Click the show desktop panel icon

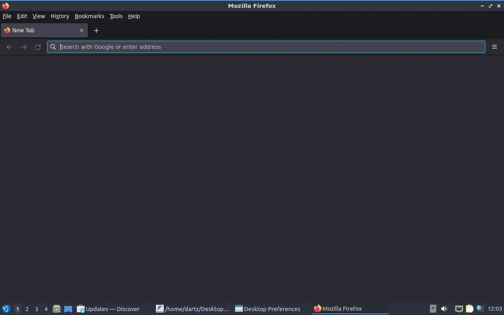[x=68, y=309]
